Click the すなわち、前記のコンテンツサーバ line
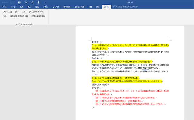Image resolution: width=194 pixels, height=120 pixels. click(129, 71)
